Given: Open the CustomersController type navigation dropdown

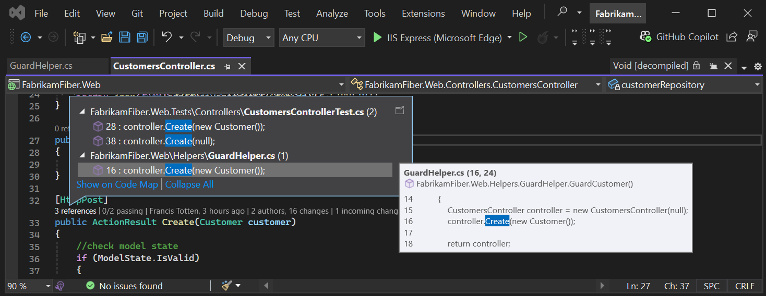Looking at the screenshot, I should click(x=476, y=85).
